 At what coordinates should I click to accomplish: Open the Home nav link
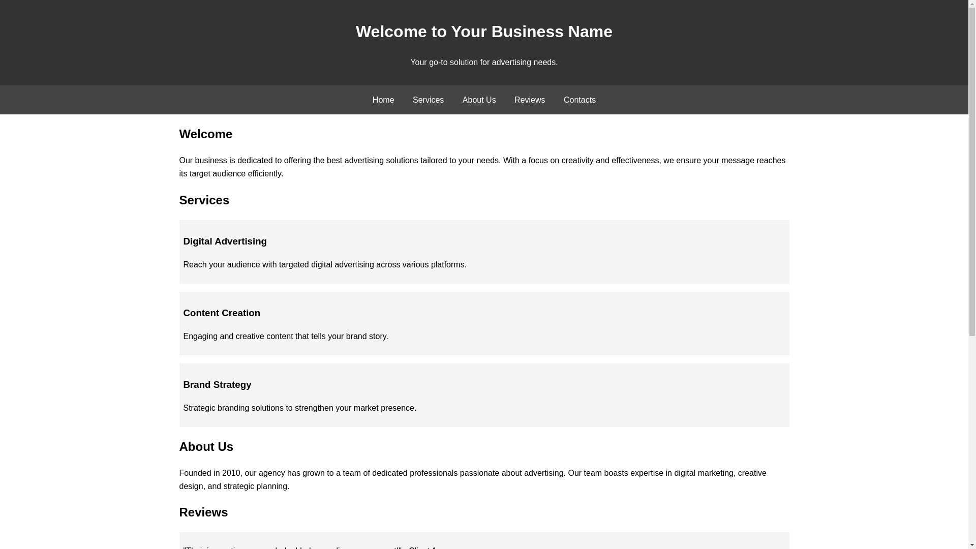383,100
